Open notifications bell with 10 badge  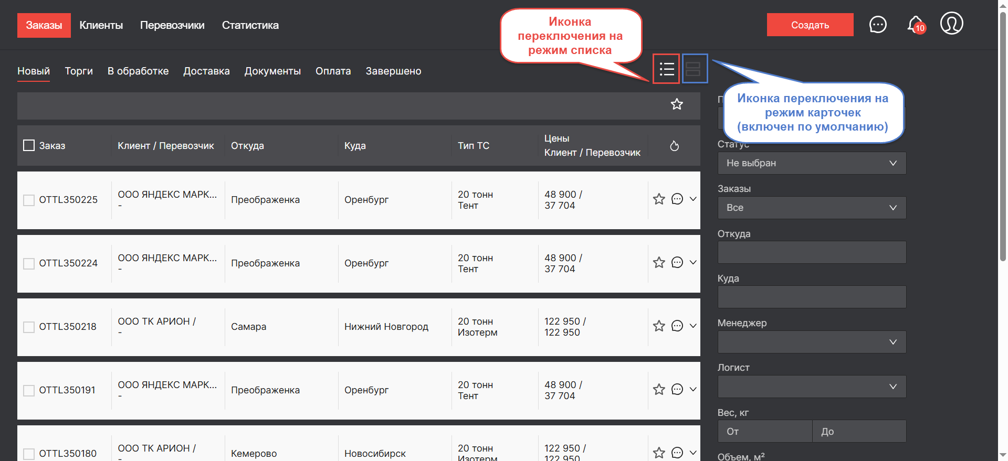pyautogui.click(x=915, y=24)
